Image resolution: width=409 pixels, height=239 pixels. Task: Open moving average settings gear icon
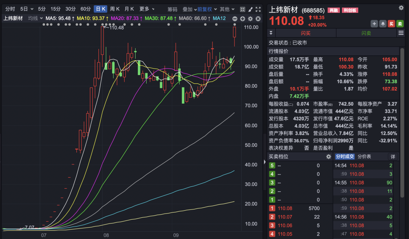250,19
